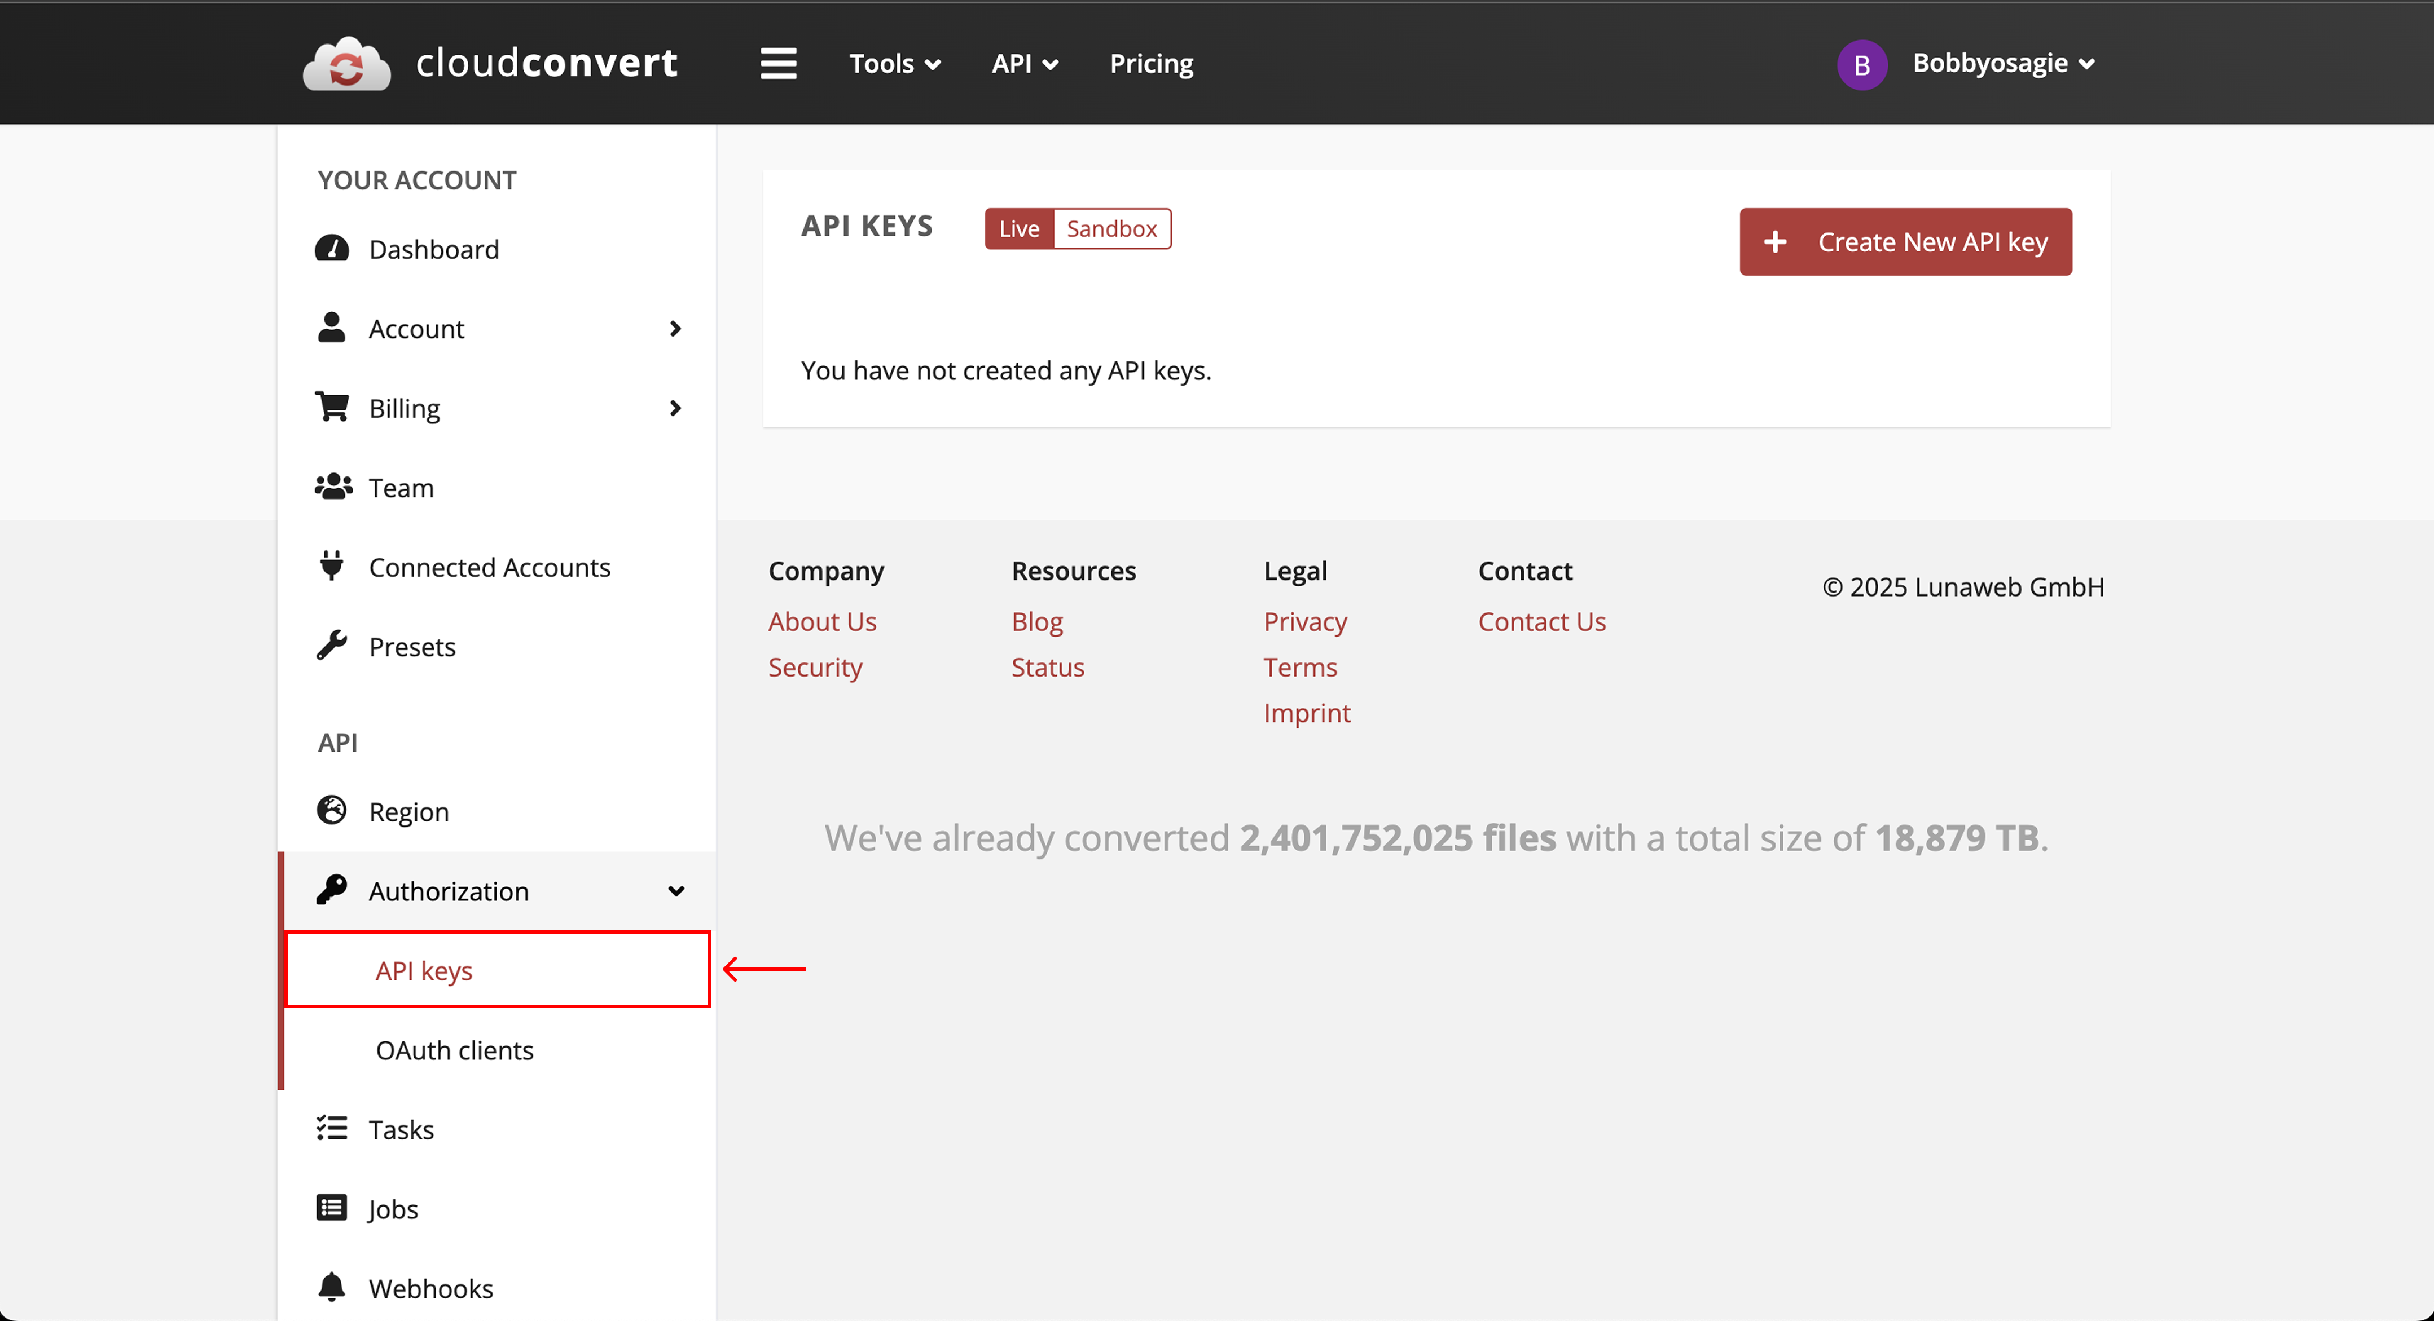This screenshot has width=2434, height=1321.
Task: Open the Bobbyosagie user dropdown
Action: [2002, 63]
